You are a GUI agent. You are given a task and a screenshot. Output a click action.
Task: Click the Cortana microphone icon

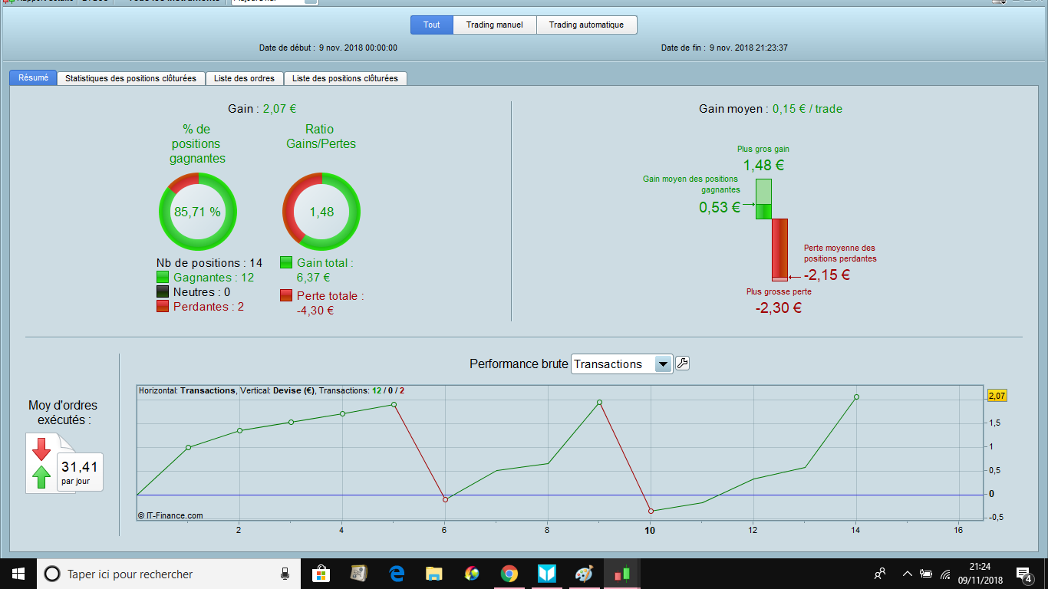click(x=285, y=574)
